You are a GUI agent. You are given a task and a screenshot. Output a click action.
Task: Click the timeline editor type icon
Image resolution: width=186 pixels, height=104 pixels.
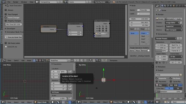[158, 102]
